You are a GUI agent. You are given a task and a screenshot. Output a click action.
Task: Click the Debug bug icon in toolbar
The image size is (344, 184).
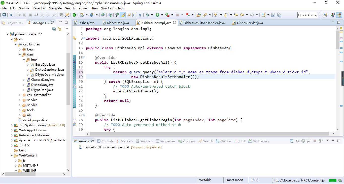point(148,15)
